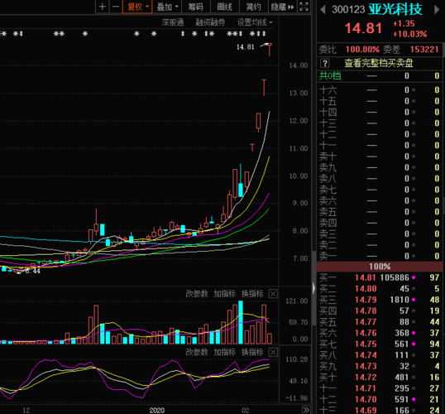445x414 pixels.
Task: Click the 2020 date axis label
Action: click(x=157, y=411)
